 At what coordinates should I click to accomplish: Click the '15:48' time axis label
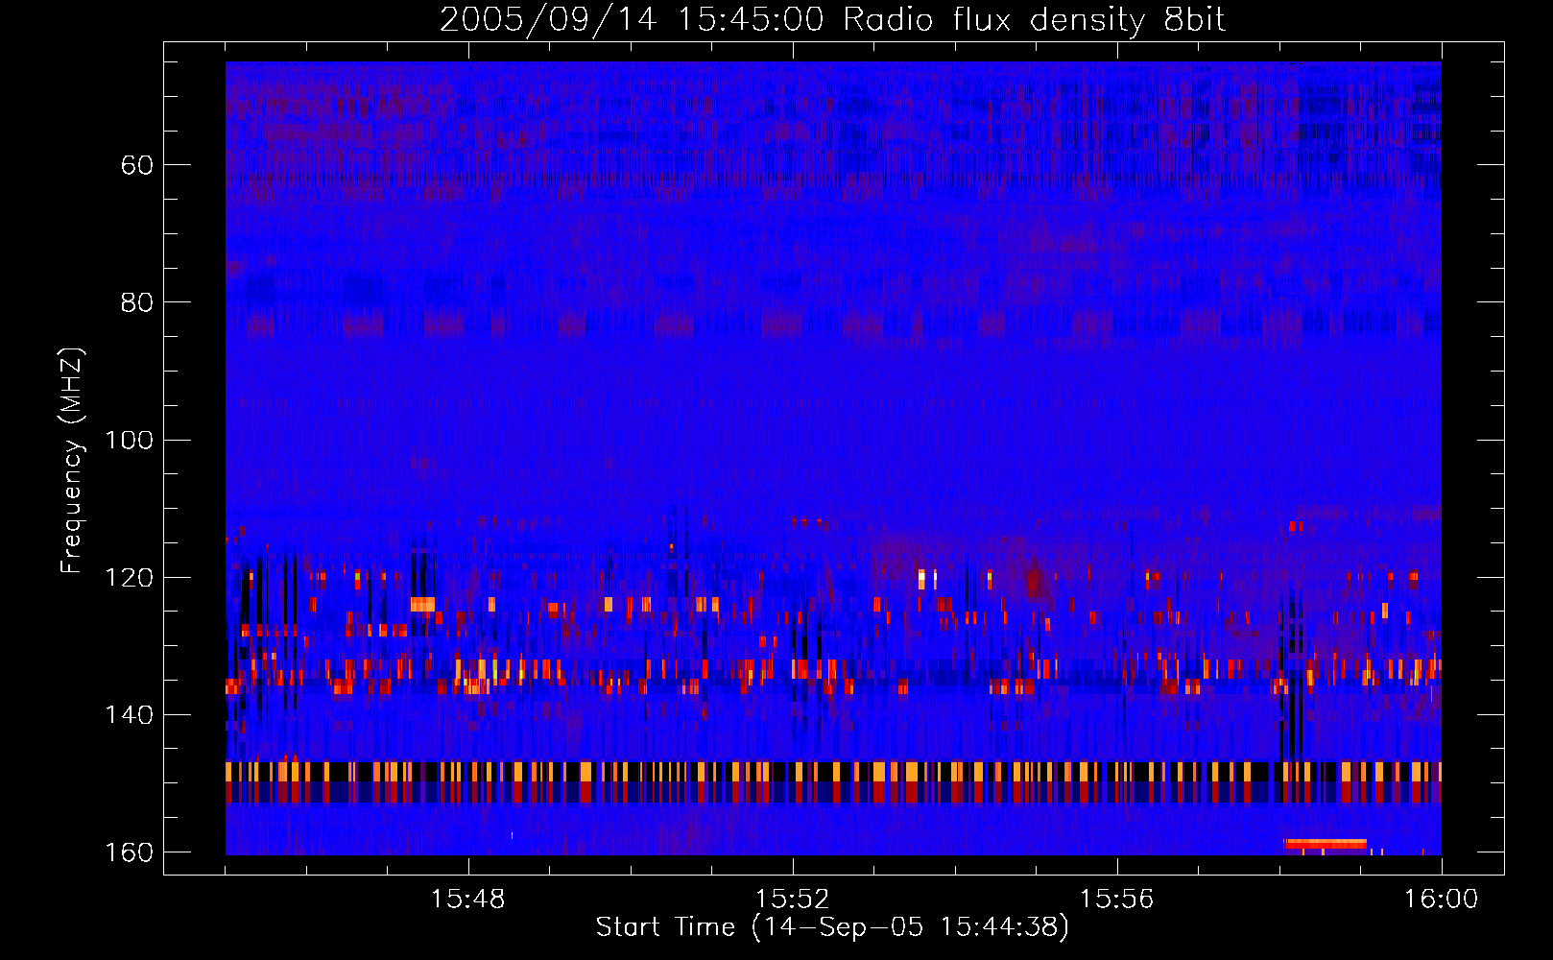[x=467, y=900]
